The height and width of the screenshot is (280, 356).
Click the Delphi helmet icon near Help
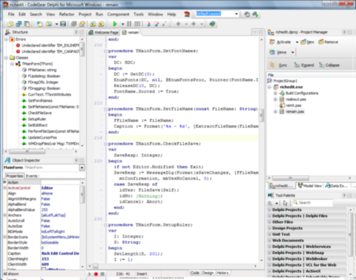coord(187,14)
